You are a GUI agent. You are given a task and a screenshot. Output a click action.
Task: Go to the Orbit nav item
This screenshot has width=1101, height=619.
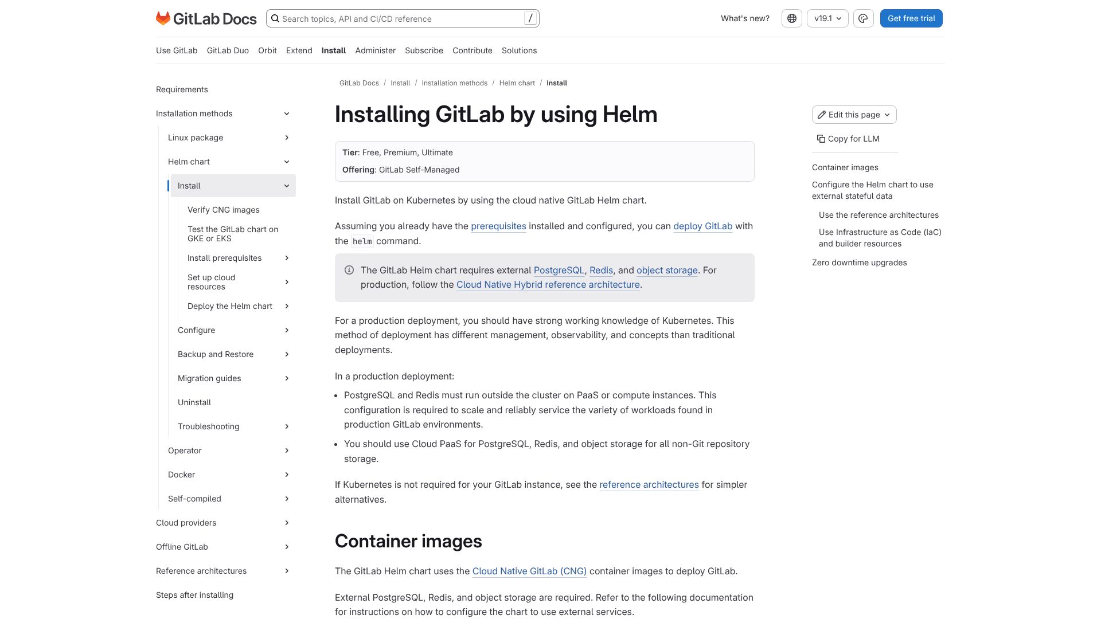click(x=267, y=50)
